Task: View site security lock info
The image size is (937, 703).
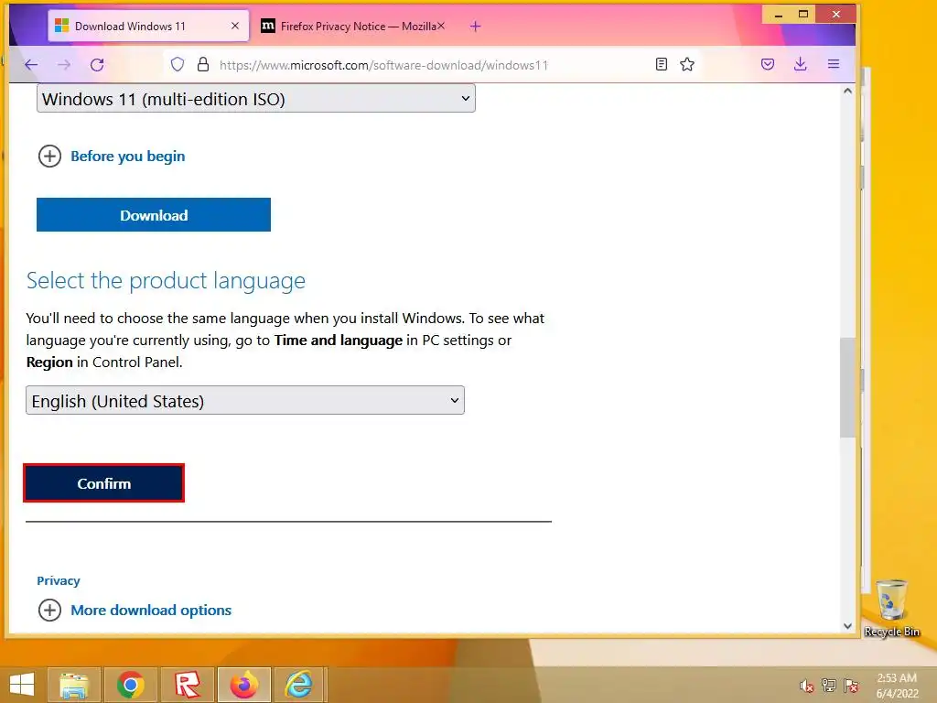Action: coord(203,65)
